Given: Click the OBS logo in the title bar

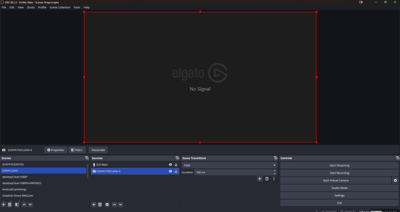Looking at the screenshot, I should [2, 2].
